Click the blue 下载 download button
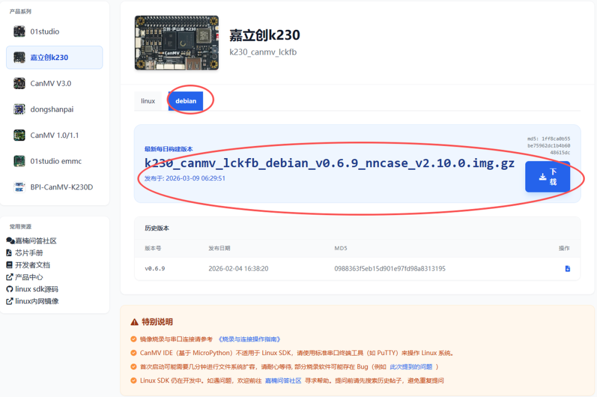 pos(548,176)
